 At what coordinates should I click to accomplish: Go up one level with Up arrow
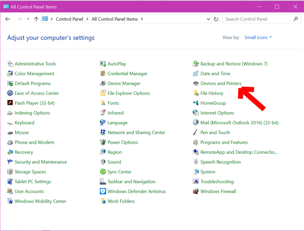coord(36,19)
